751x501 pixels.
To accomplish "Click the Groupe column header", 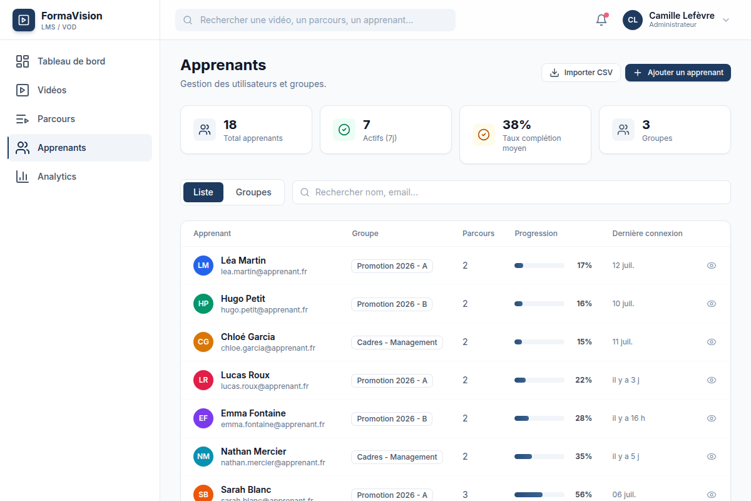I will (x=365, y=234).
